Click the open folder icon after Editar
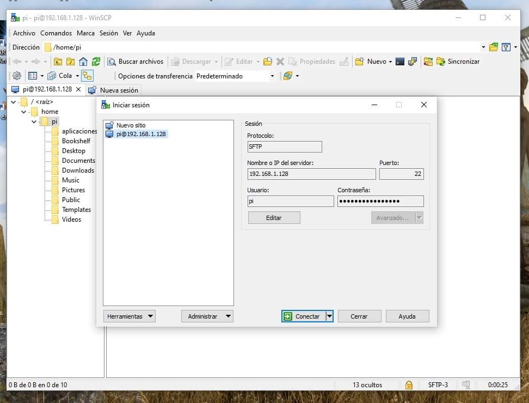 [x=268, y=62]
